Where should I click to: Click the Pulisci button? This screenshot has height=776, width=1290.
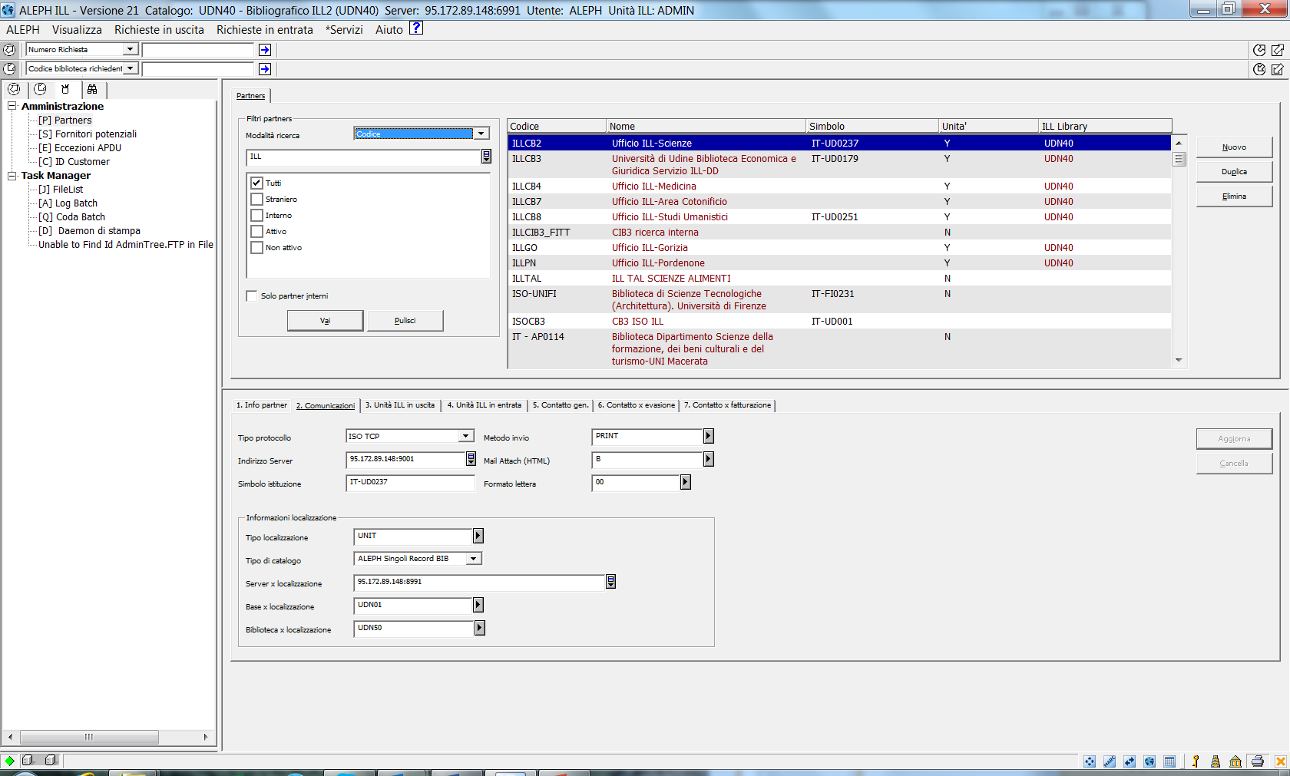pyautogui.click(x=405, y=321)
